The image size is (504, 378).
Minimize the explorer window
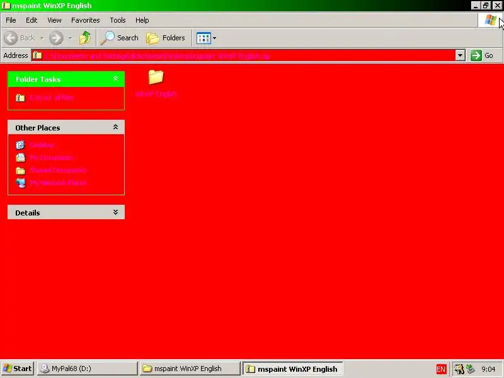click(x=476, y=6)
